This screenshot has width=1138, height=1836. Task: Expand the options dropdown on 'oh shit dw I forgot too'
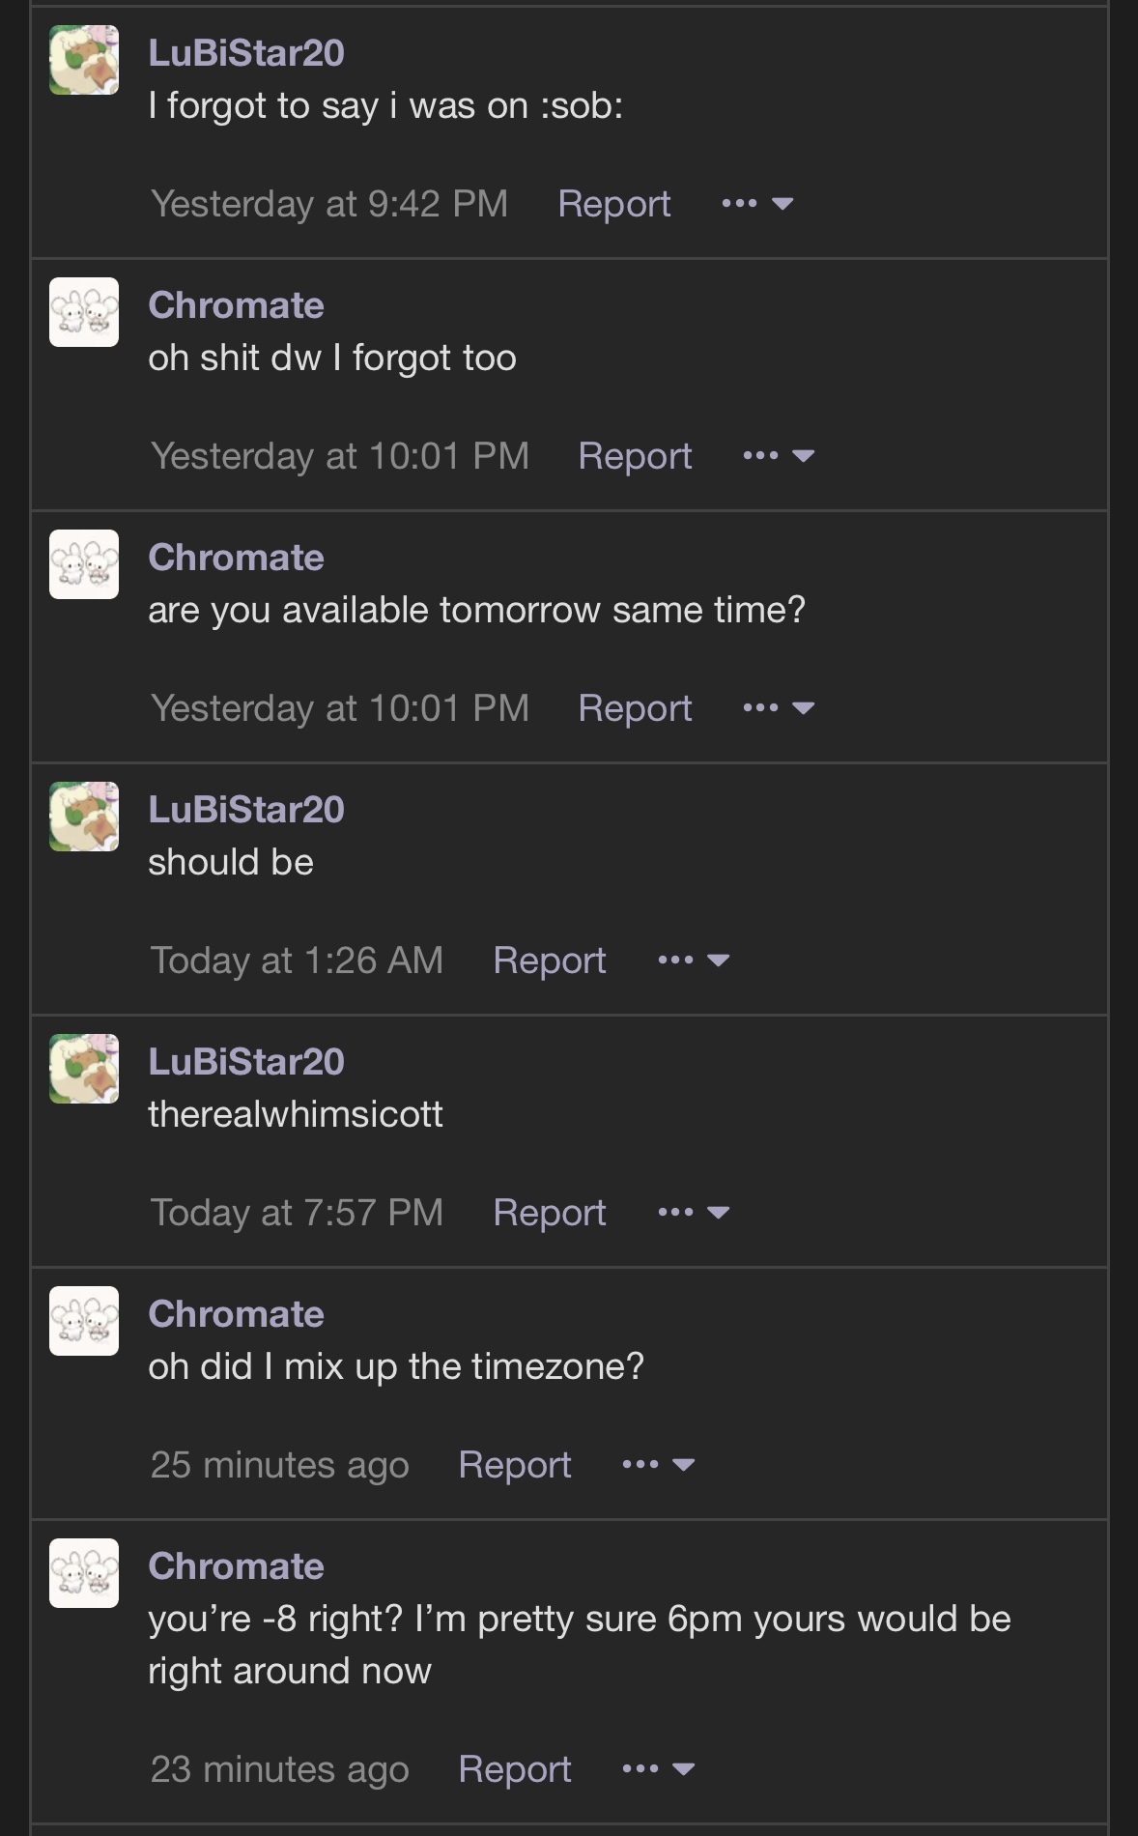[x=779, y=456]
